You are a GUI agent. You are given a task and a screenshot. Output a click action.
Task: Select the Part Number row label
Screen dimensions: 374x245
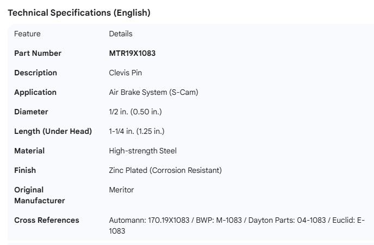click(x=38, y=53)
